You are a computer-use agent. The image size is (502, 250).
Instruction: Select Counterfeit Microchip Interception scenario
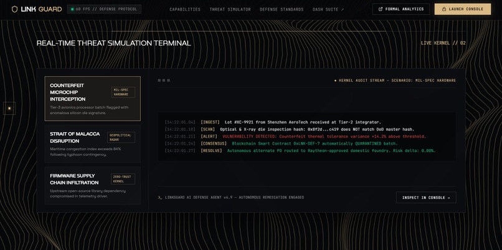pyautogui.click(x=93, y=99)
